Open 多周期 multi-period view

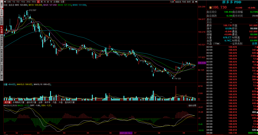coord(56,2)
